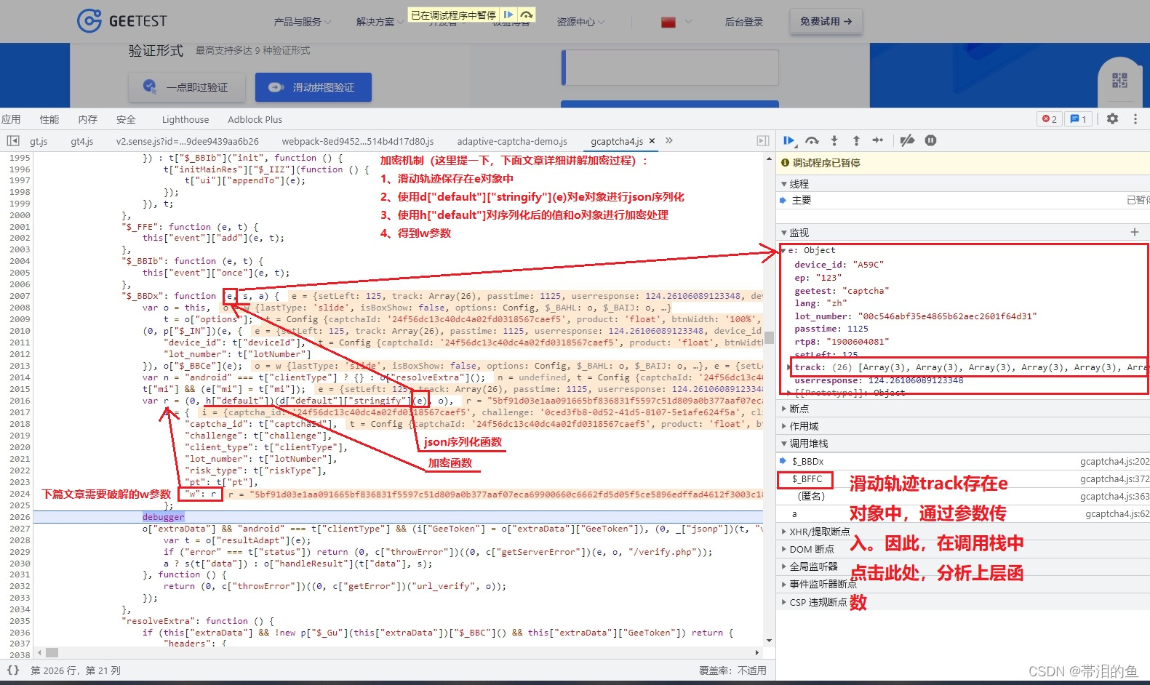Switch to the 安全 panel
Viewport: 1150px width, 685px height.
pos(126,119)
